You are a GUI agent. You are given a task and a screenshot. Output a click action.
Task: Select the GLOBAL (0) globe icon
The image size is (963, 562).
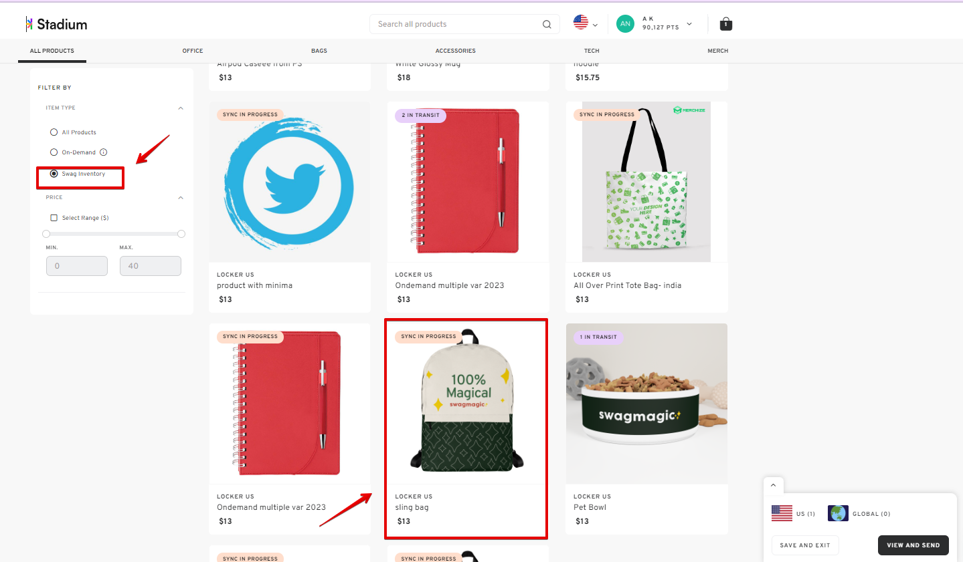(x=837, y=513)
